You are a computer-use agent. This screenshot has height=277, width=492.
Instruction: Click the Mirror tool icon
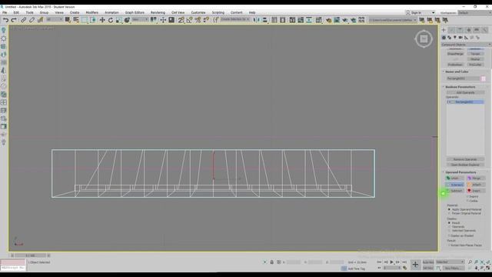(257, 20)
